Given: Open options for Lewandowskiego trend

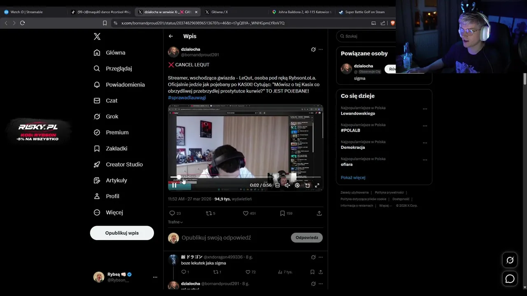Looking at the screenshot, I should pyautogui.click(x=425, y=109).
